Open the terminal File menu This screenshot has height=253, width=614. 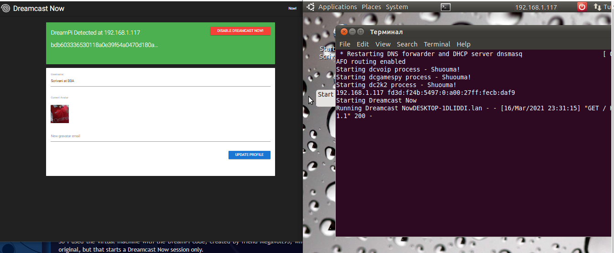coord(345,44)
